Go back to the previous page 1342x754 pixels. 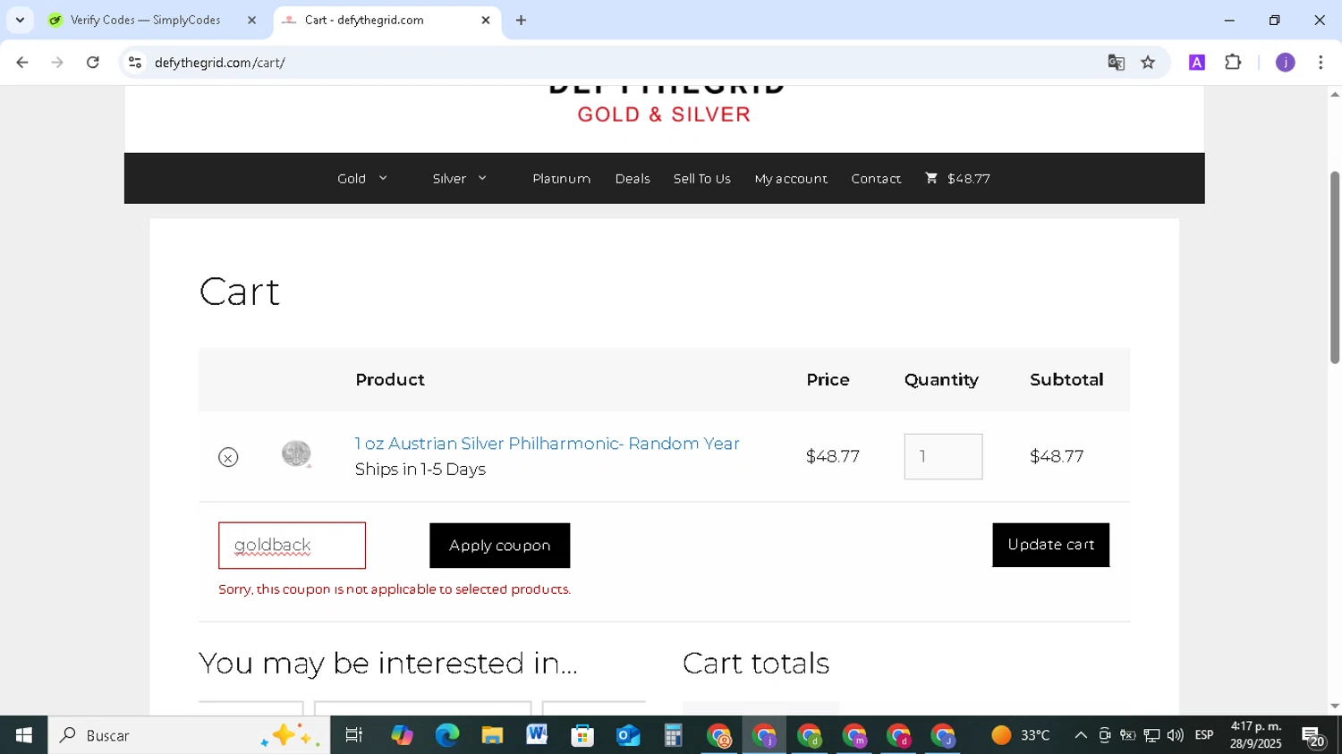[x=22, y=63]
